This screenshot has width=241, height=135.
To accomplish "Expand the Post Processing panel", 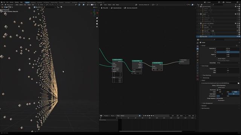I will tap(205, 108).
